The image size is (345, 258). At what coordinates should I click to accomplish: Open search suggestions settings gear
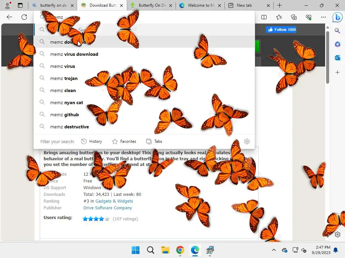[247, 141]
